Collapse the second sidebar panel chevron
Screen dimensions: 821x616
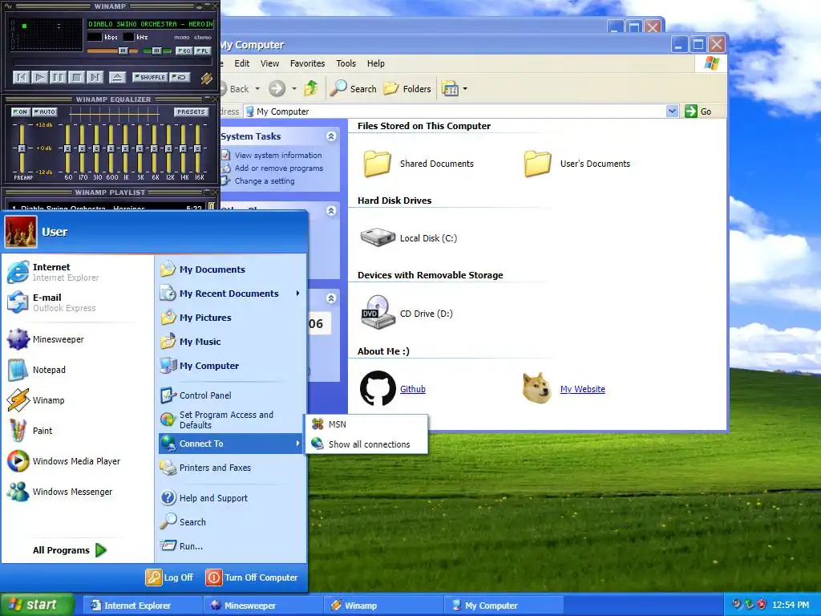331,211
